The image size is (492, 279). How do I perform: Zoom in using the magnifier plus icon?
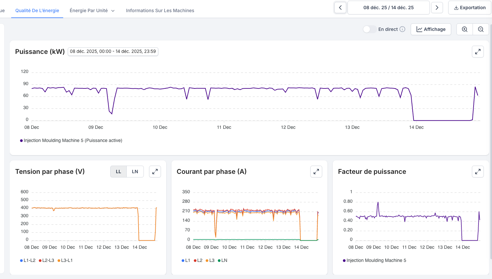(x=465, y=29)
